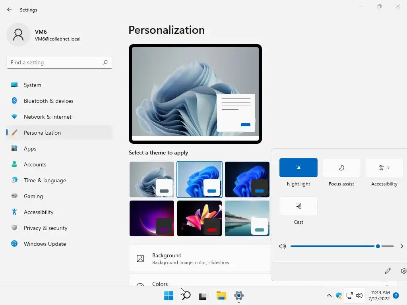
Task: Open the Windows Start menu
Action: (169, 295)
